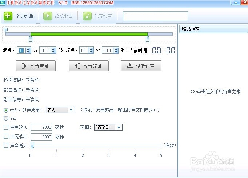Decrease the 起点 minutes with down arrow
Screen dimensions: 248x178
pos(28,52)
